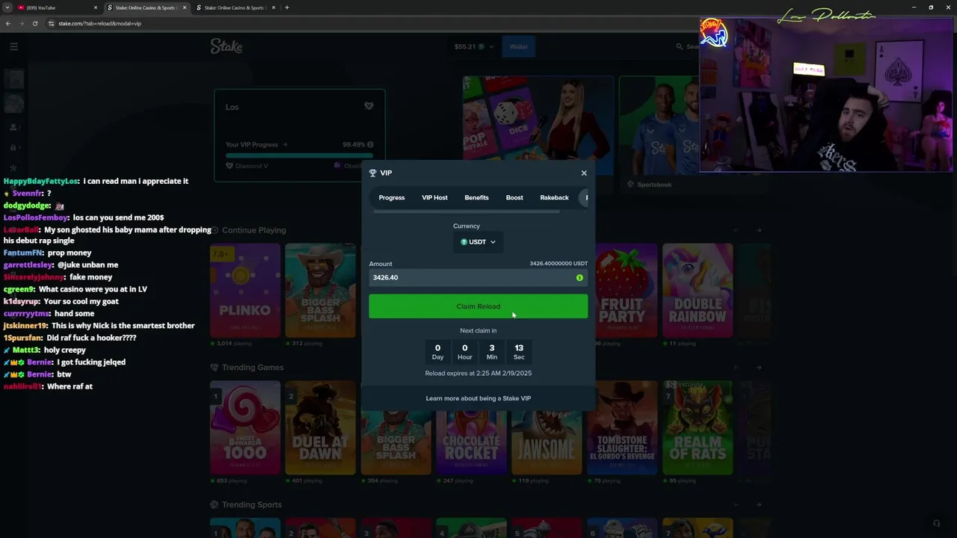The width and height of the screenshot is (957, 538).
Task: Close the VIP modal with X
Action: coord(584,173)
